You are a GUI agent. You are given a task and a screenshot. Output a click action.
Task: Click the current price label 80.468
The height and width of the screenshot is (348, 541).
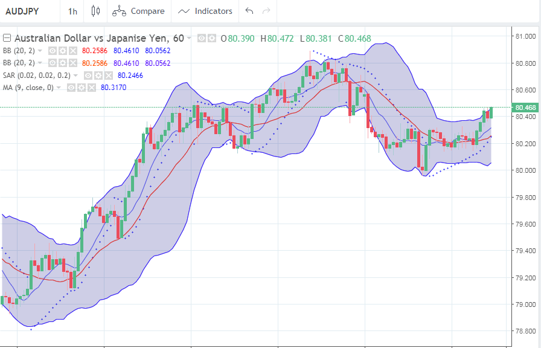(x=524, y=108)
